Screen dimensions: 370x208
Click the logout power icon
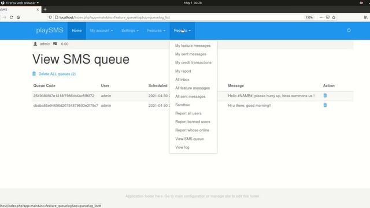(349, 30)
